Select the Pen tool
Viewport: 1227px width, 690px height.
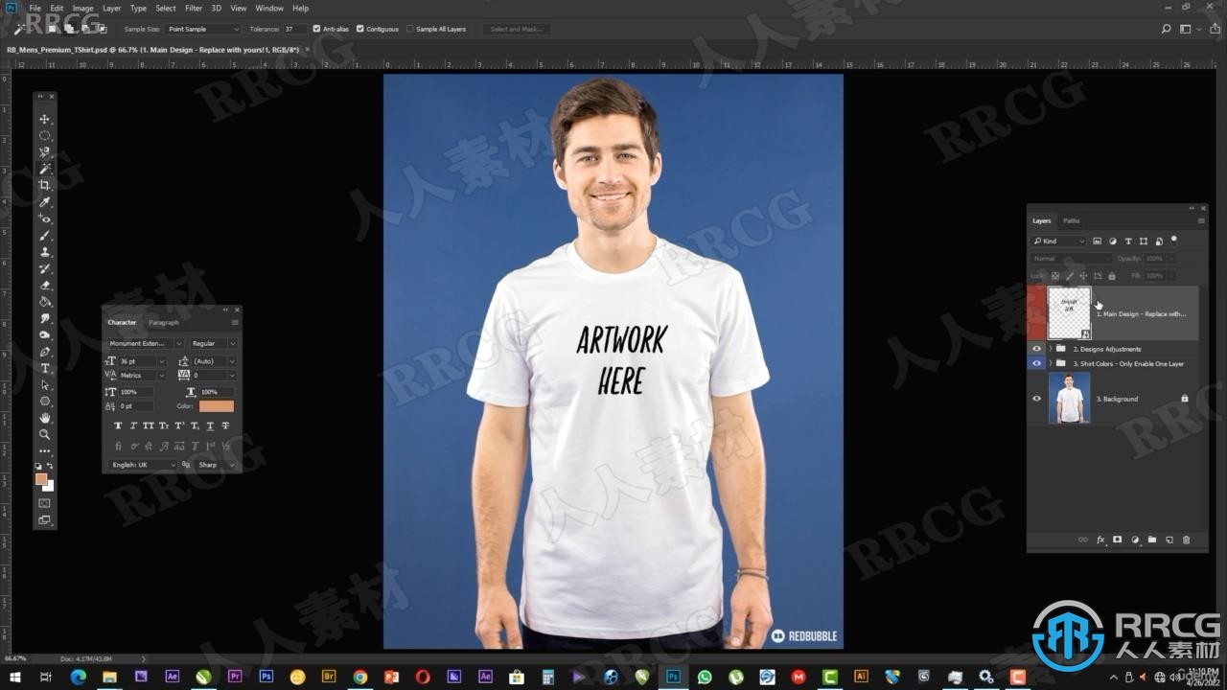coord(44,352)
